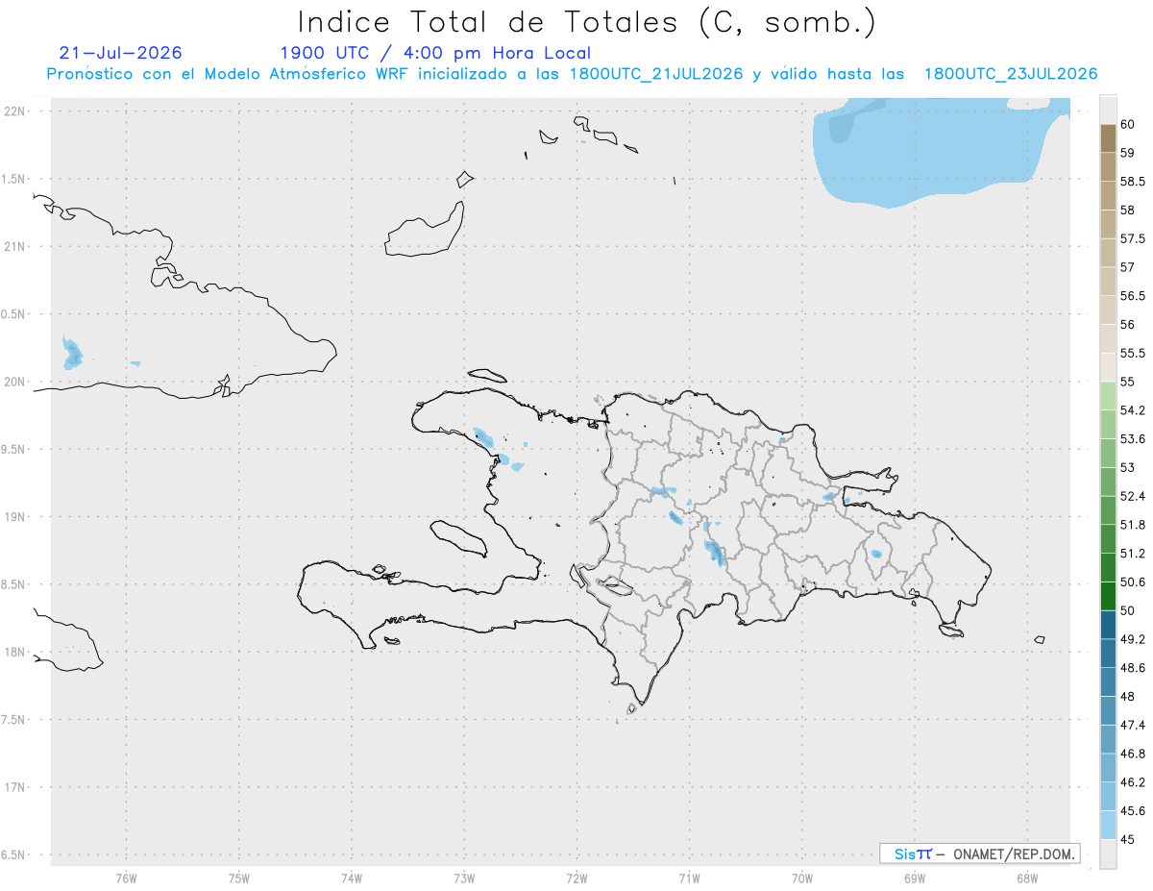Click the latitude label '22N'
This screenshot has height=891, width=1153.
tap(15, 111)
